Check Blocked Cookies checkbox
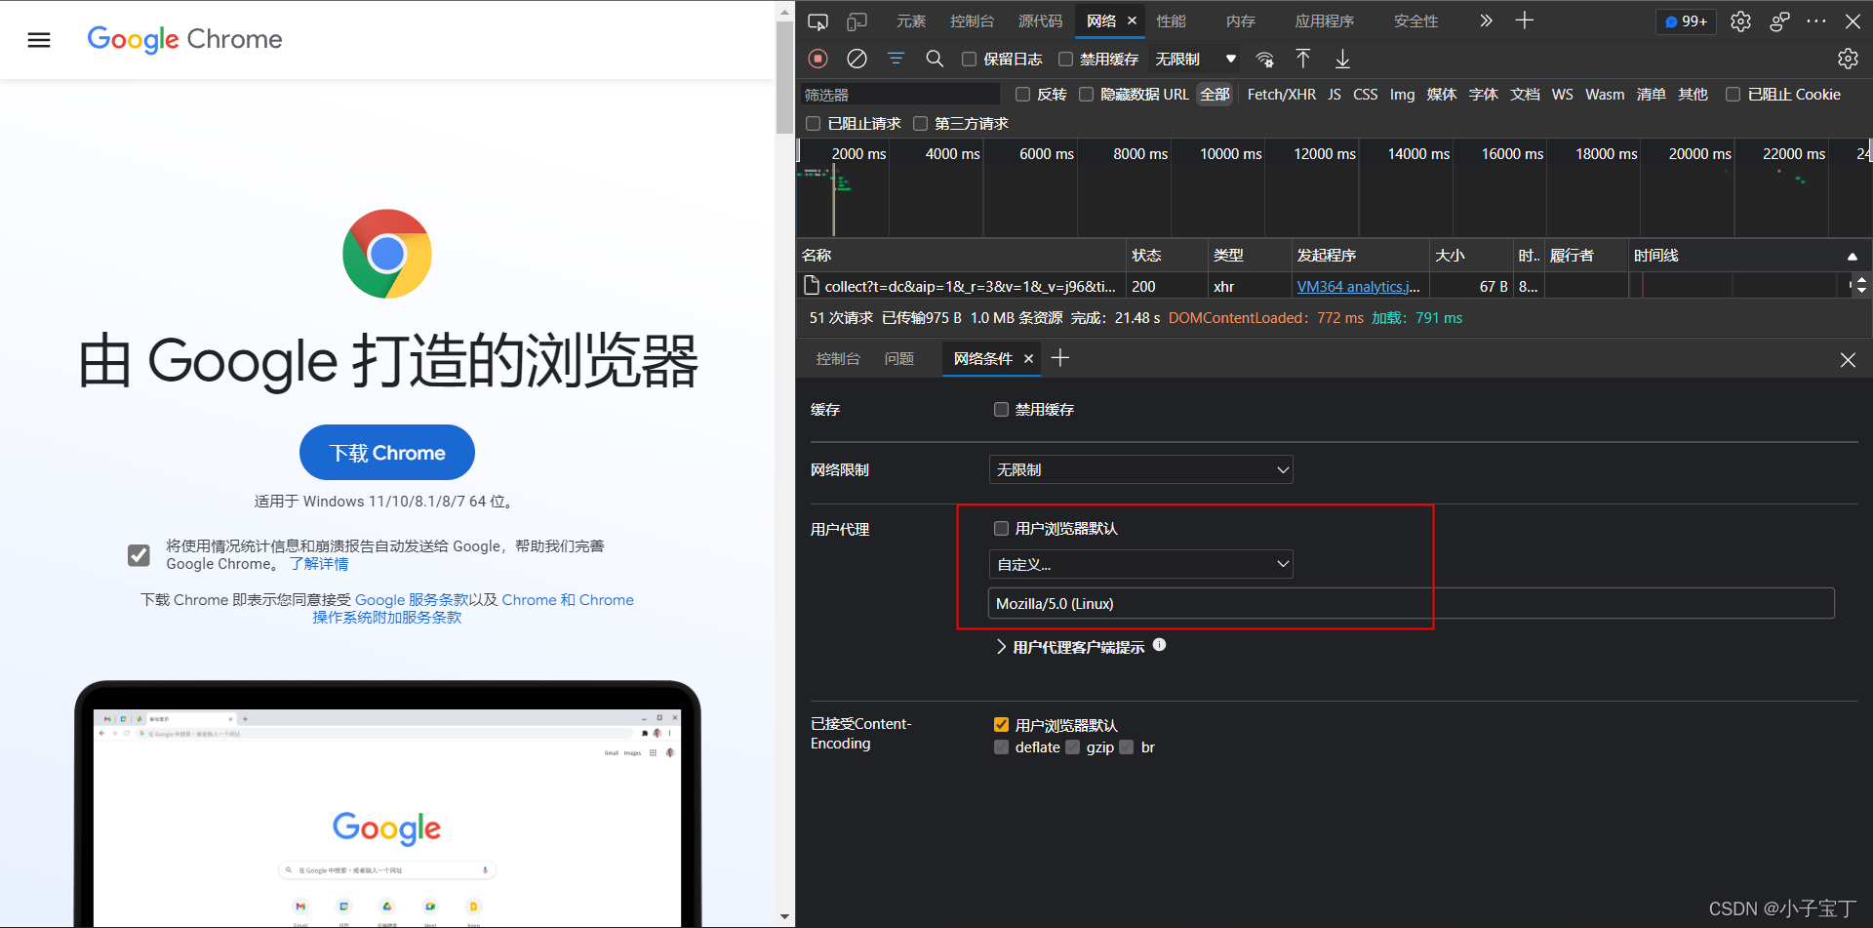Viewport: 1873px width, 928px height. coord(1733,94)
